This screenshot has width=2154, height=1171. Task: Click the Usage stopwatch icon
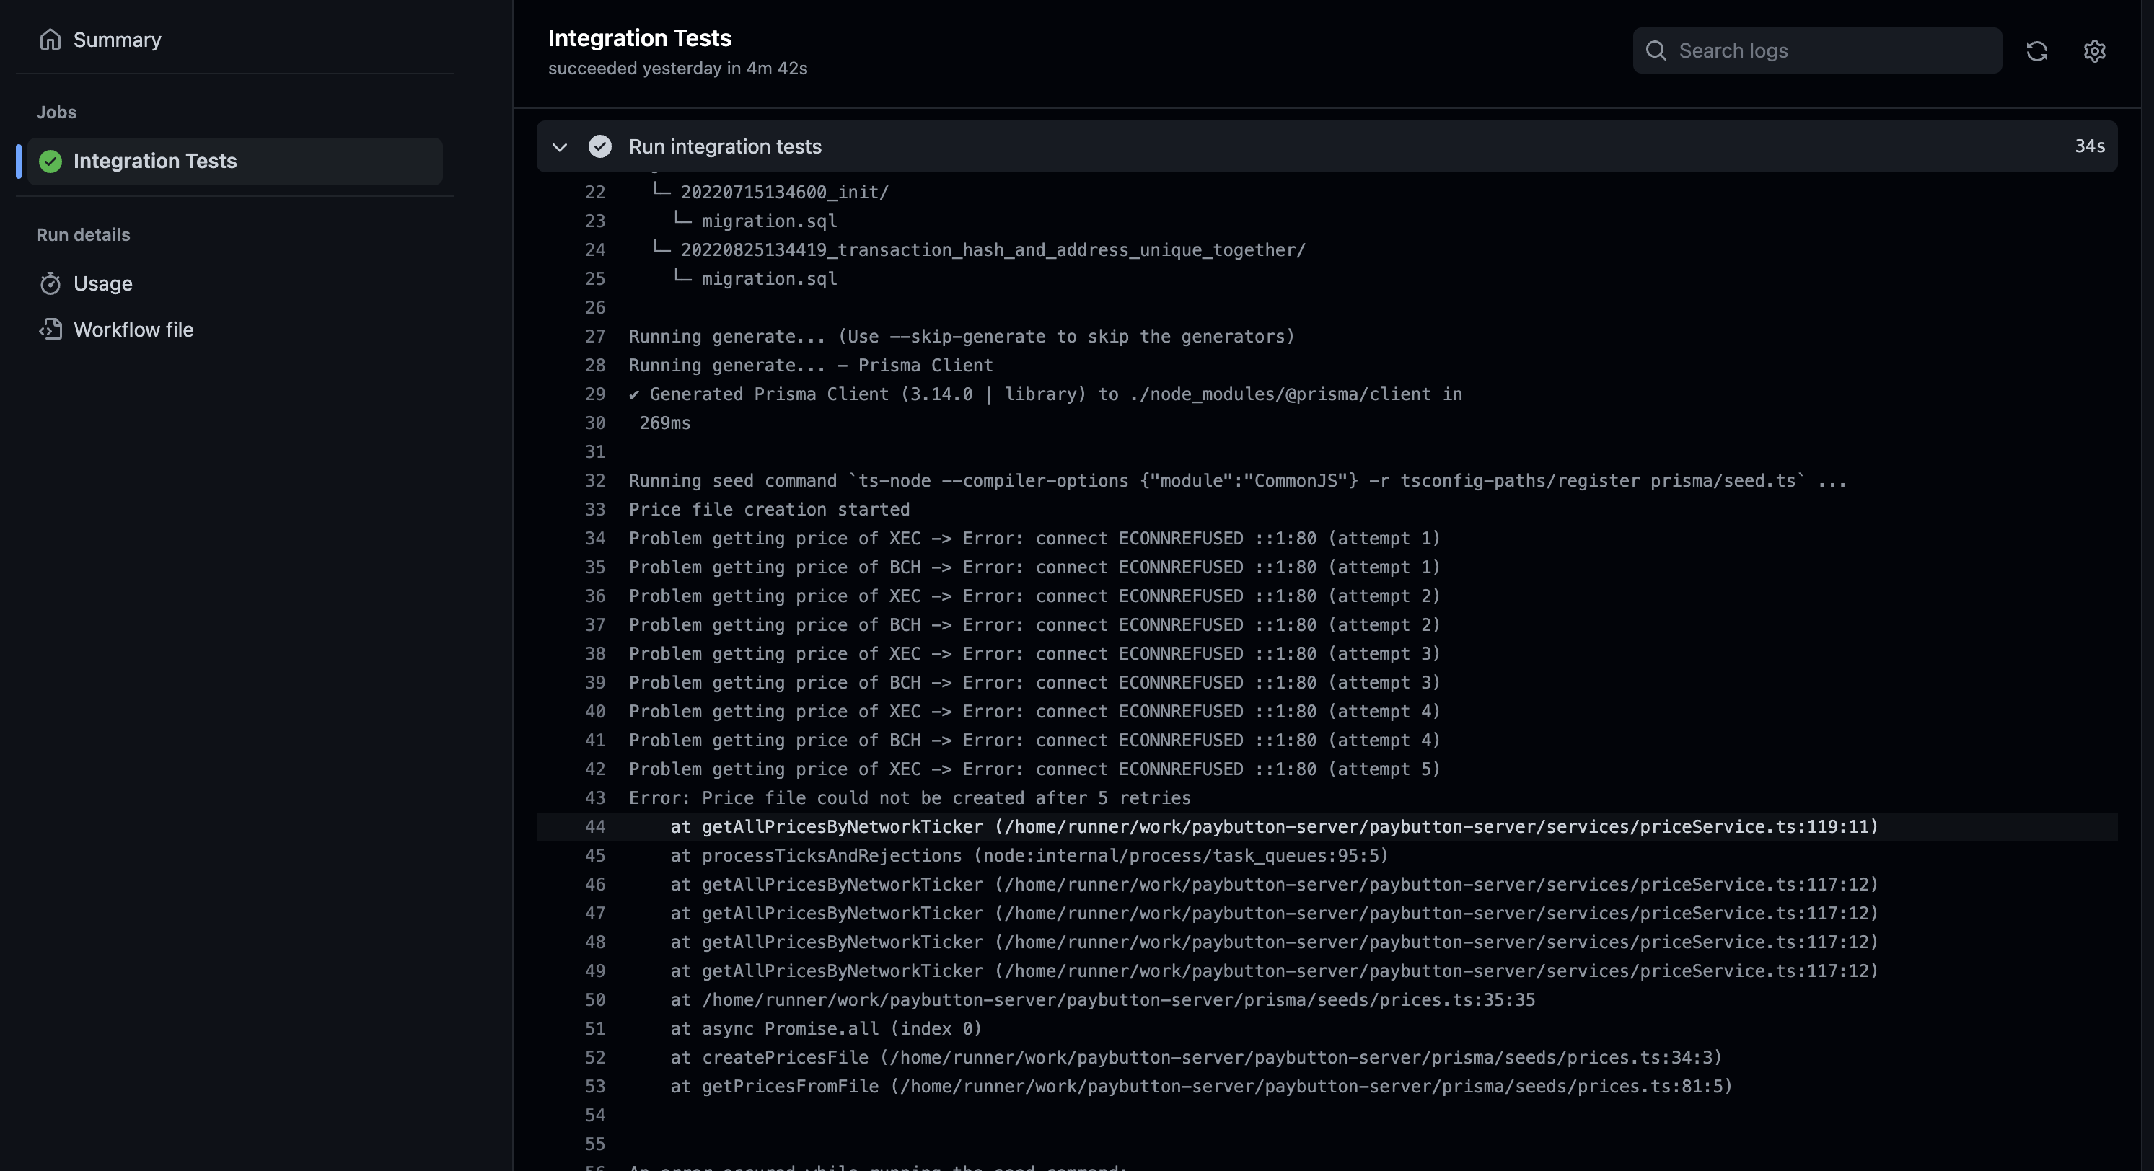click(x=50, y=283)
